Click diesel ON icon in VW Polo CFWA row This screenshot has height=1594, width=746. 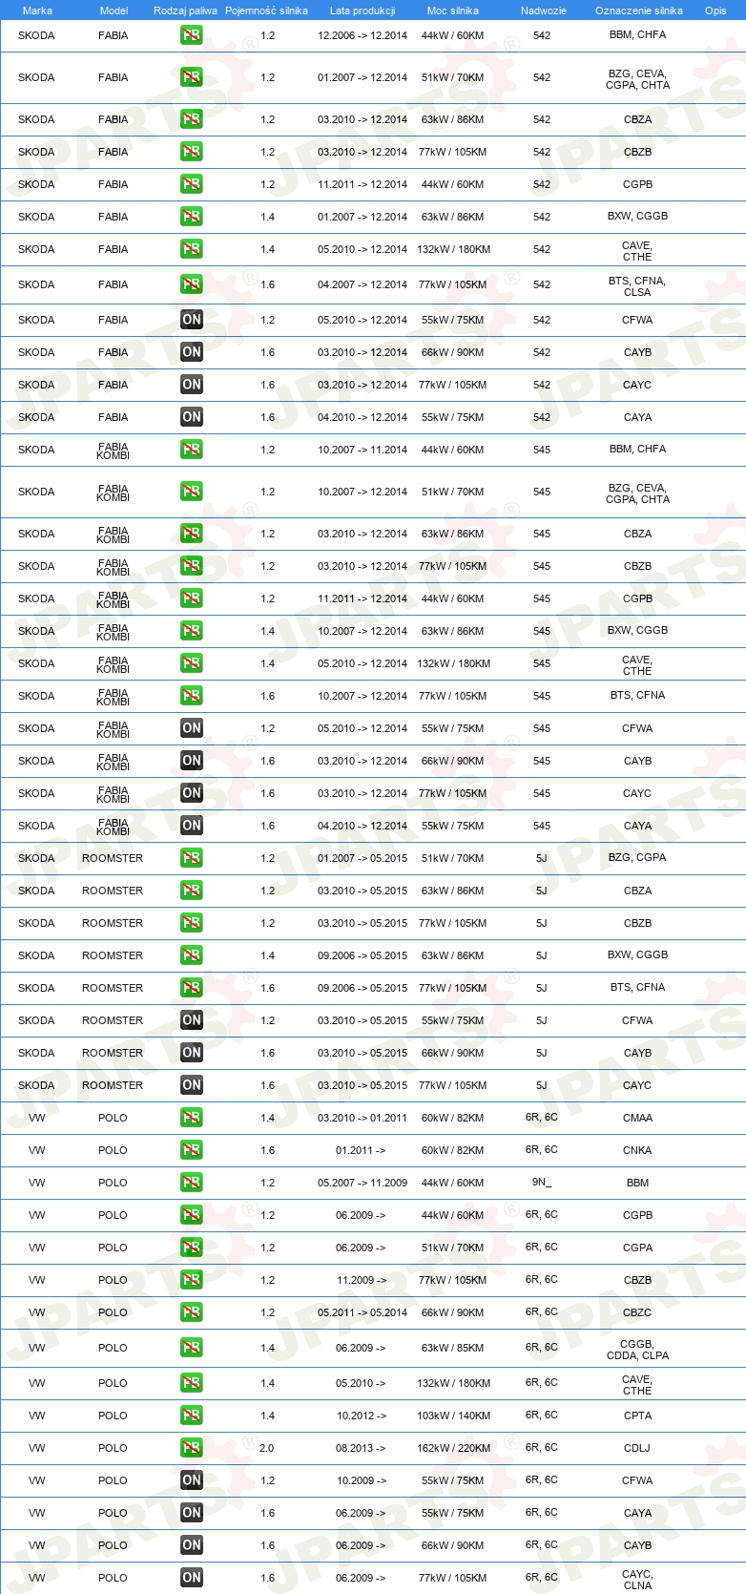coord(192,1480)
